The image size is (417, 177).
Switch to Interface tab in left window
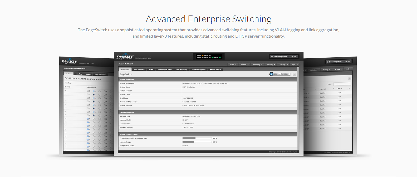[x=79, y=74]
